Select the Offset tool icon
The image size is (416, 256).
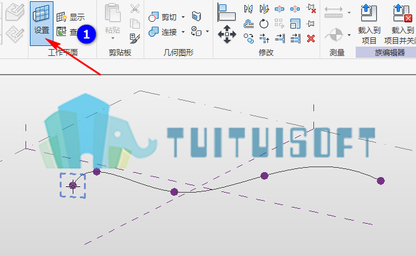coord(248,24)
